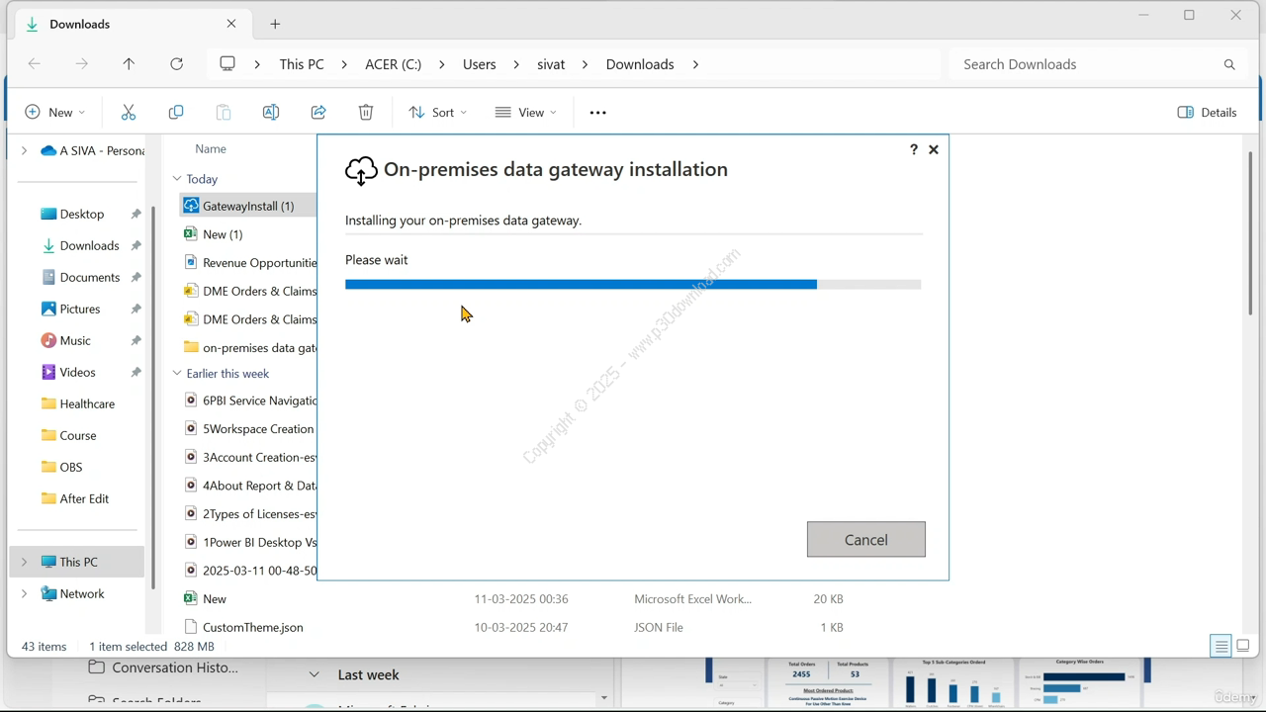The image size is (1266, 712).
Task: Collapse the Today group
Action: (x=177, y=179)
